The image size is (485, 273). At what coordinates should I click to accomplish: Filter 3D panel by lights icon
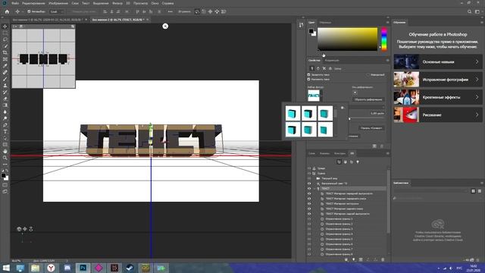pos(358,162)
